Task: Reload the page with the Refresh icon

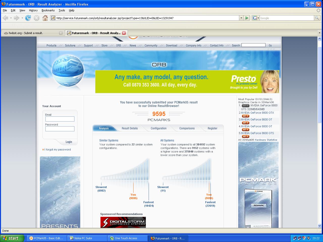Action: (28, 18)
